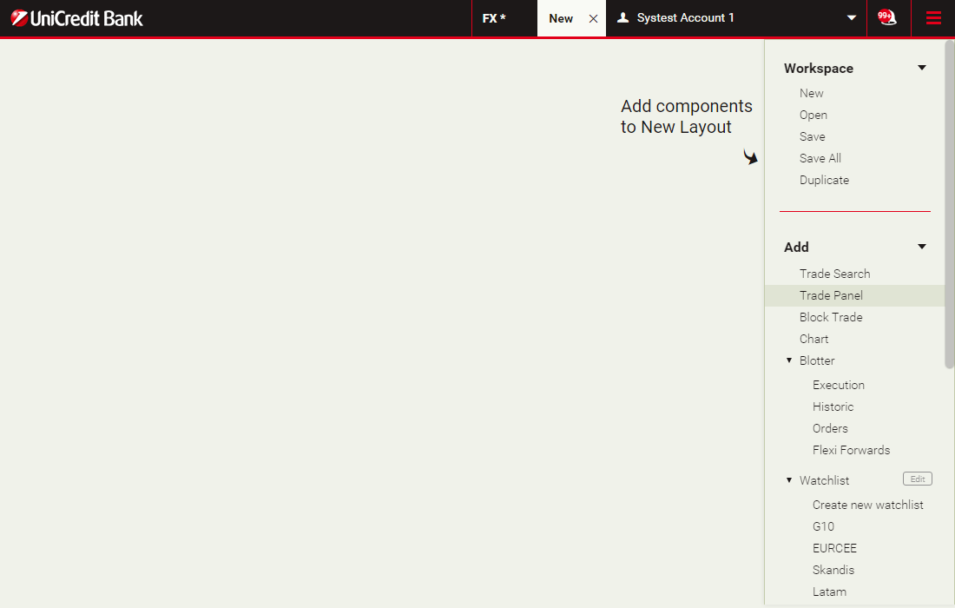
Task: Open the notifications bell with 99+ badge
Action: tap(886, 17)
